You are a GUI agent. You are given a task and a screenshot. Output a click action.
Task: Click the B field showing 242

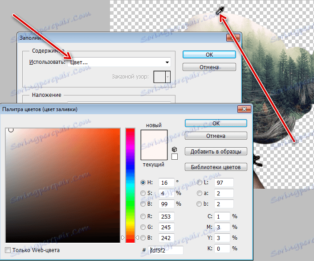pyautogui.click(x=167, y=238)
